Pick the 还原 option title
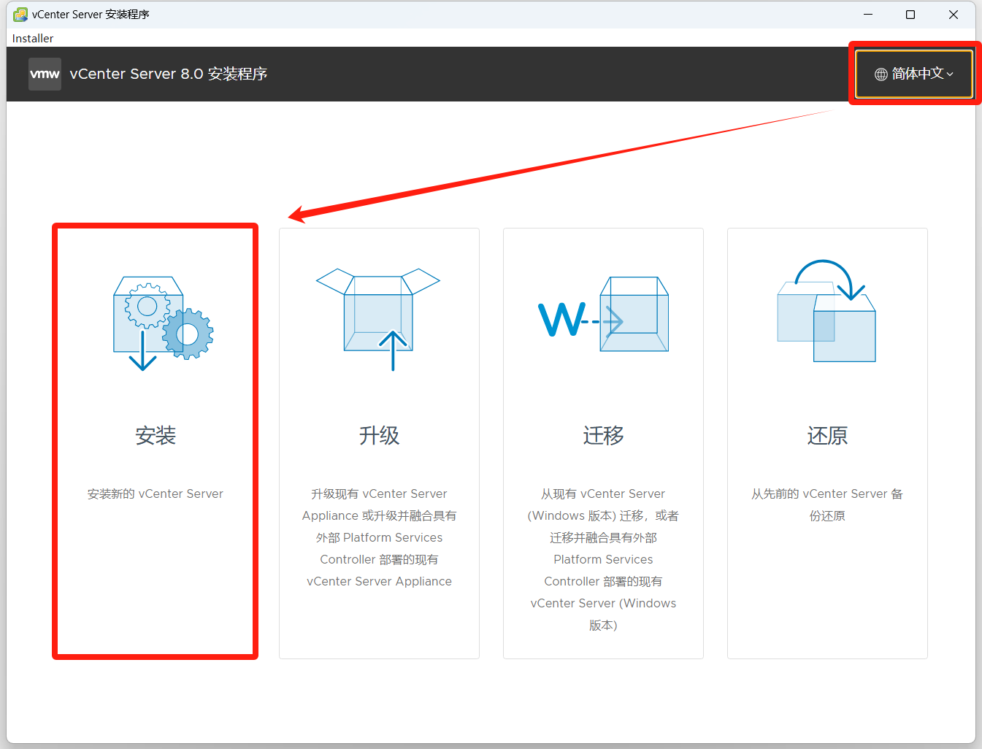Image resolution: width=982 pixels, height=749 pixels. pyautogui.click(x=827, y=436)
